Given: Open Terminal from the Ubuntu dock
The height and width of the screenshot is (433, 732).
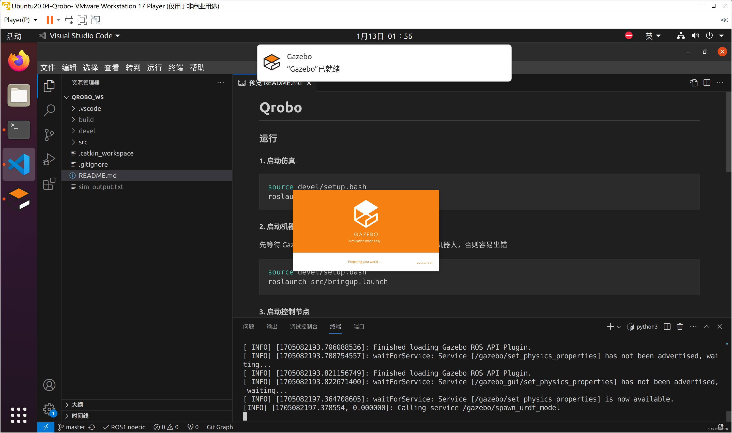Looking at the screenshot, I should [x=19, y=130].
